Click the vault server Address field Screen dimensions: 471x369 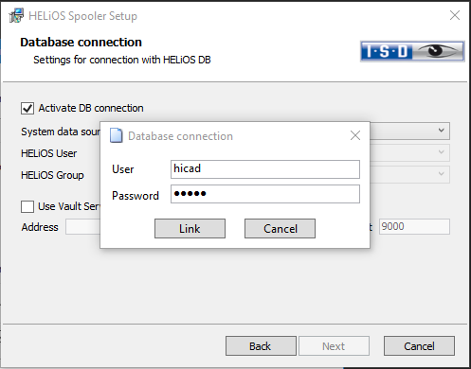pyautogui.click(x=82, y=227)
